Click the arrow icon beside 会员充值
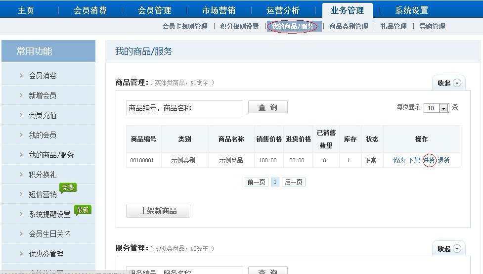This screenshot has height=274, width=483. (21, 115)
